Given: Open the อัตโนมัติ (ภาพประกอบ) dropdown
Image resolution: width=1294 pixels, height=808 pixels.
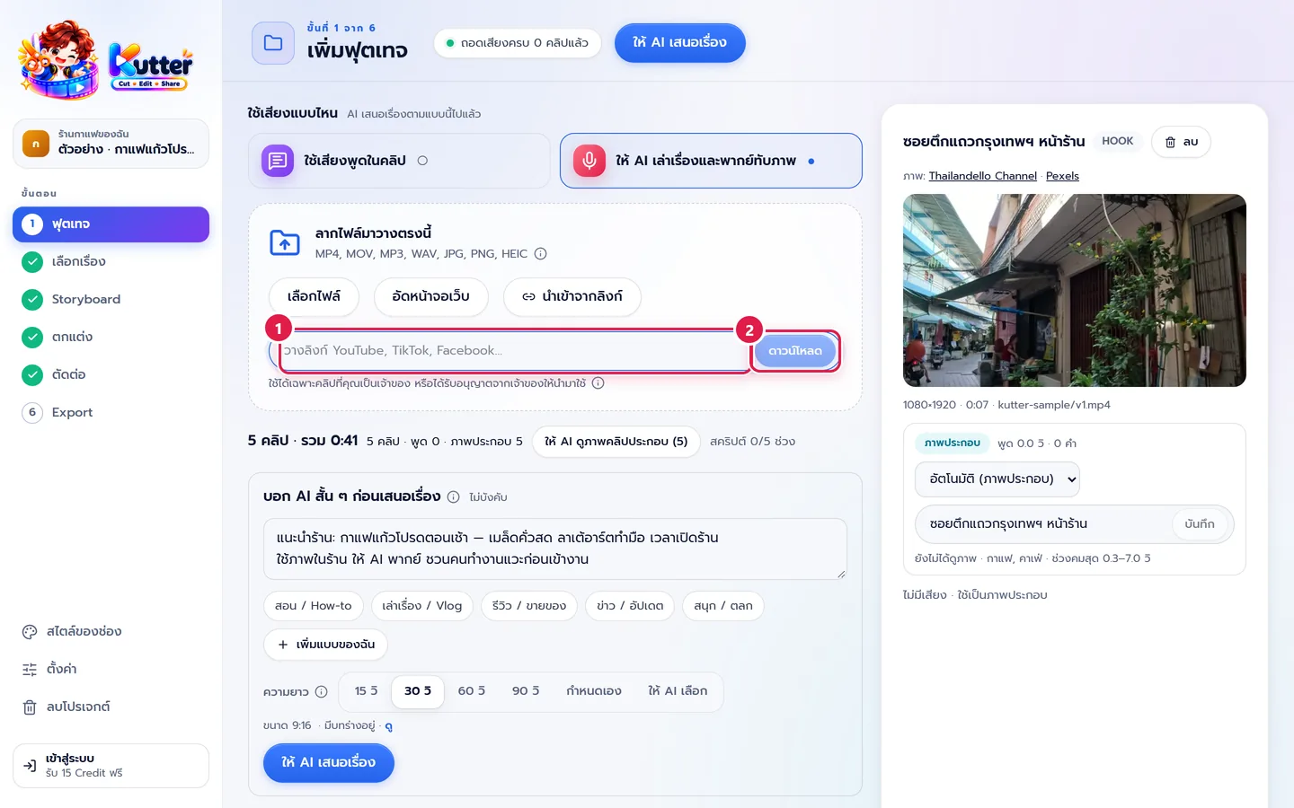Looking at the screenshot, I should 997,479.
